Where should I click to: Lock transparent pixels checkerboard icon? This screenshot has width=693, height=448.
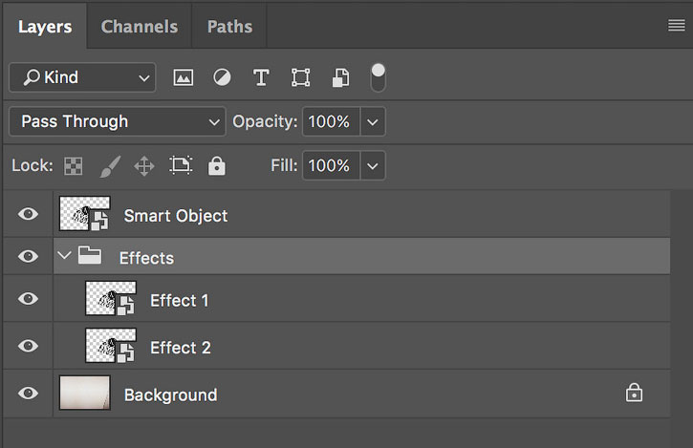tap(74, 166)
